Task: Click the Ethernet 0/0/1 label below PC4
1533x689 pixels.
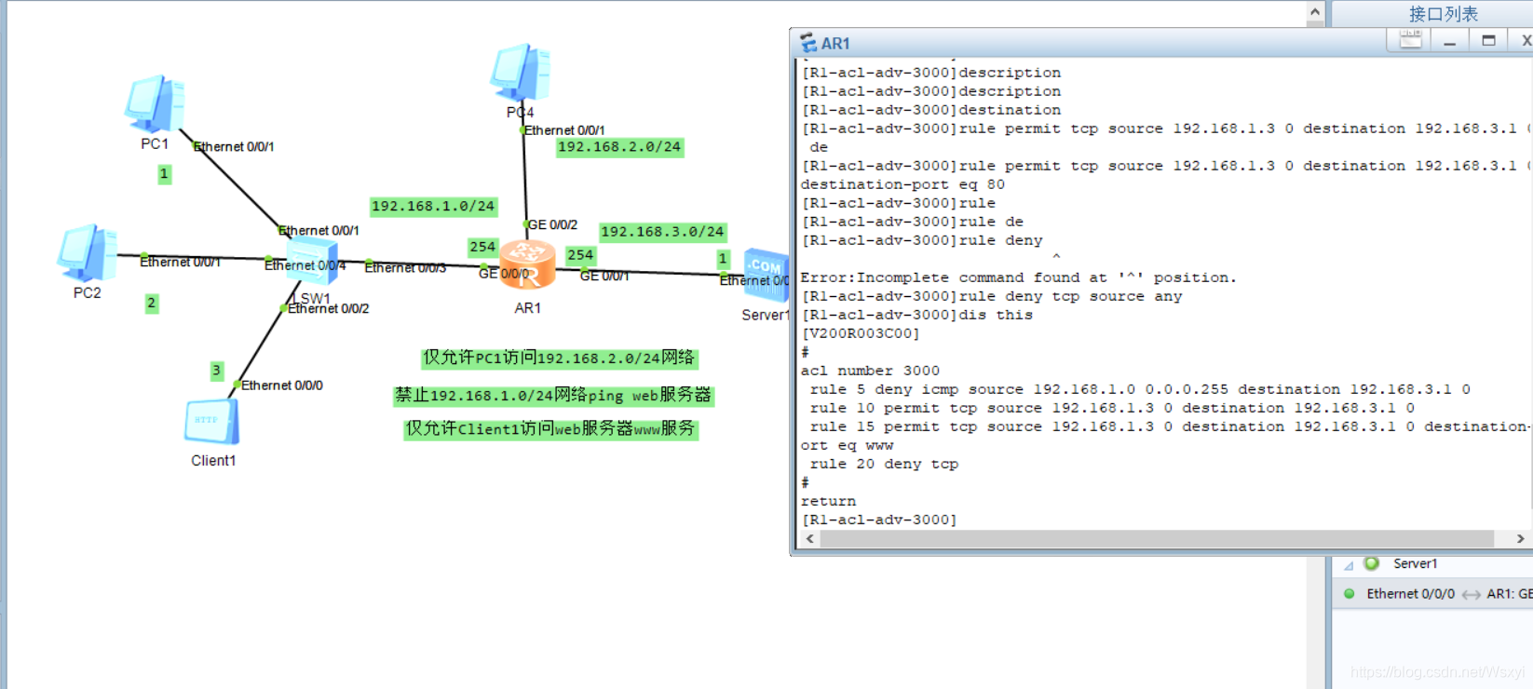Action: pyautogui.click(x=564, y=130)
